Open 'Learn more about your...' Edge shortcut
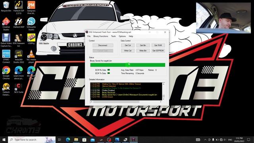 pos(19,73)
